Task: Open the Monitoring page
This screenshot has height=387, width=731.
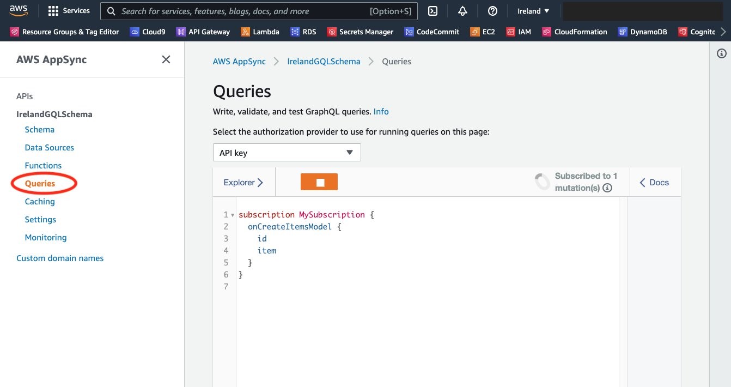Action: click(46, 237)
